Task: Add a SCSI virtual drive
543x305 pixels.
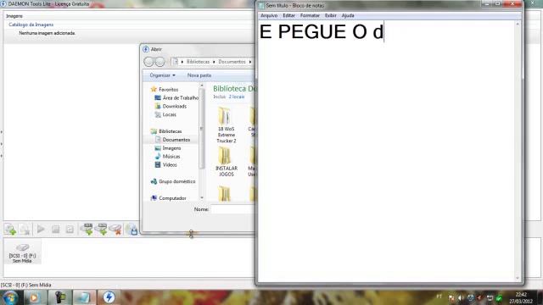Action: click(102, 230)
